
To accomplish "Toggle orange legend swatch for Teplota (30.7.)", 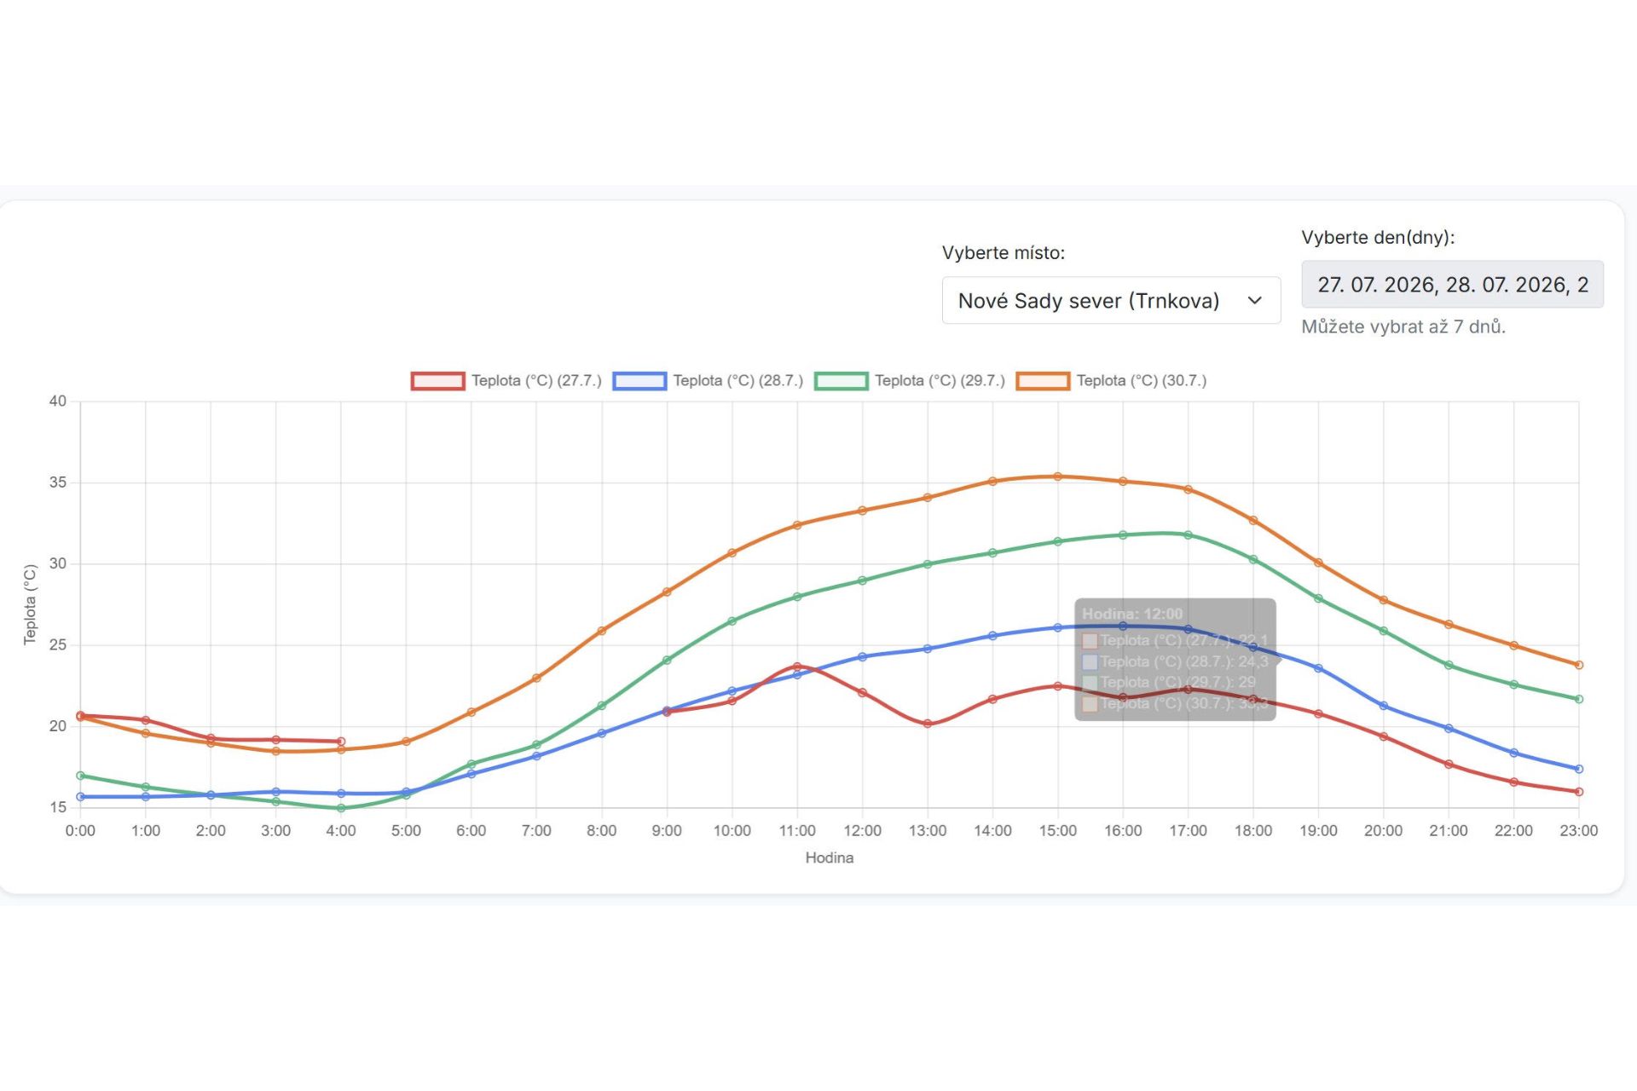I will (x=1043, y=381).
